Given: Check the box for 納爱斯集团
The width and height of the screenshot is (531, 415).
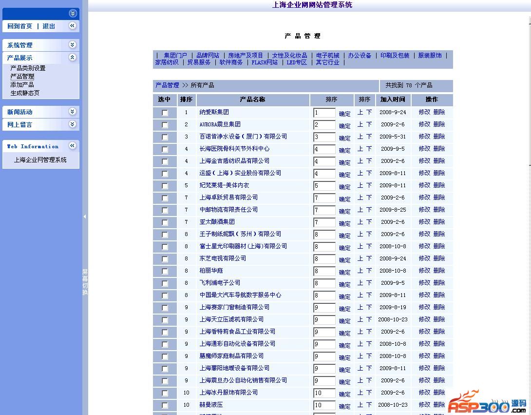Looking at the screenshot, I should click(x=165, y=113).
